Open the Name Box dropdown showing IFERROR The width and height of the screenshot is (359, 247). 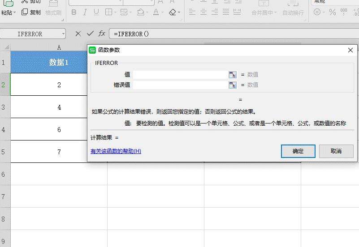coord(63,34)
